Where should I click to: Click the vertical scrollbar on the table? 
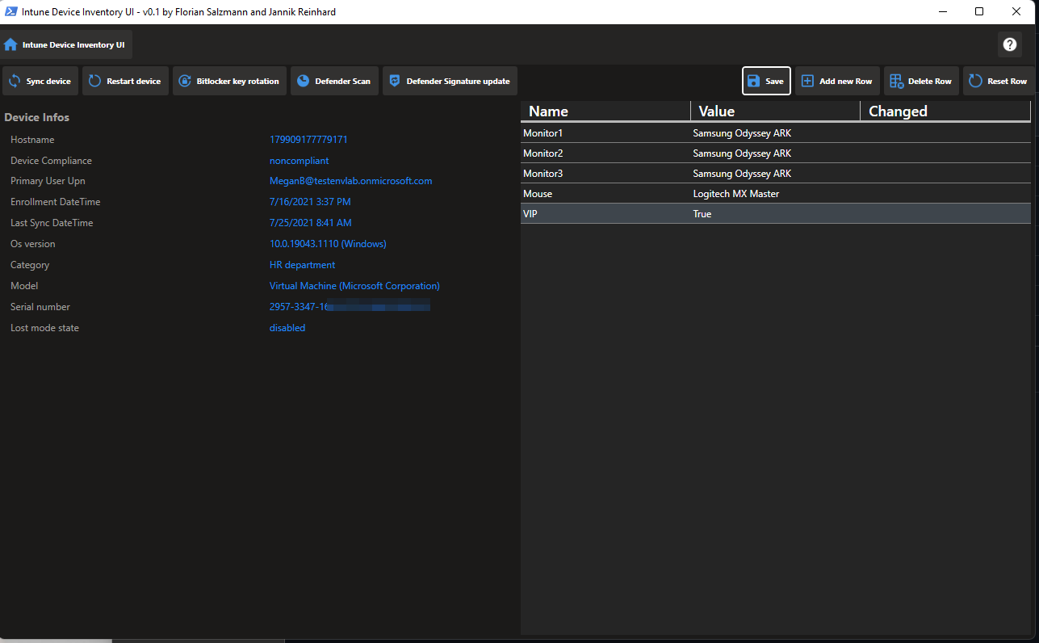coord(1034,242)
